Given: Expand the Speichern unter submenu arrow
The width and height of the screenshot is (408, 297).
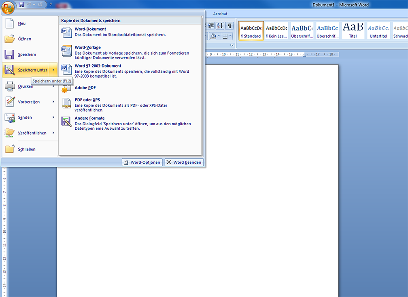Looking at the screenshot, I should click(53, 70).
